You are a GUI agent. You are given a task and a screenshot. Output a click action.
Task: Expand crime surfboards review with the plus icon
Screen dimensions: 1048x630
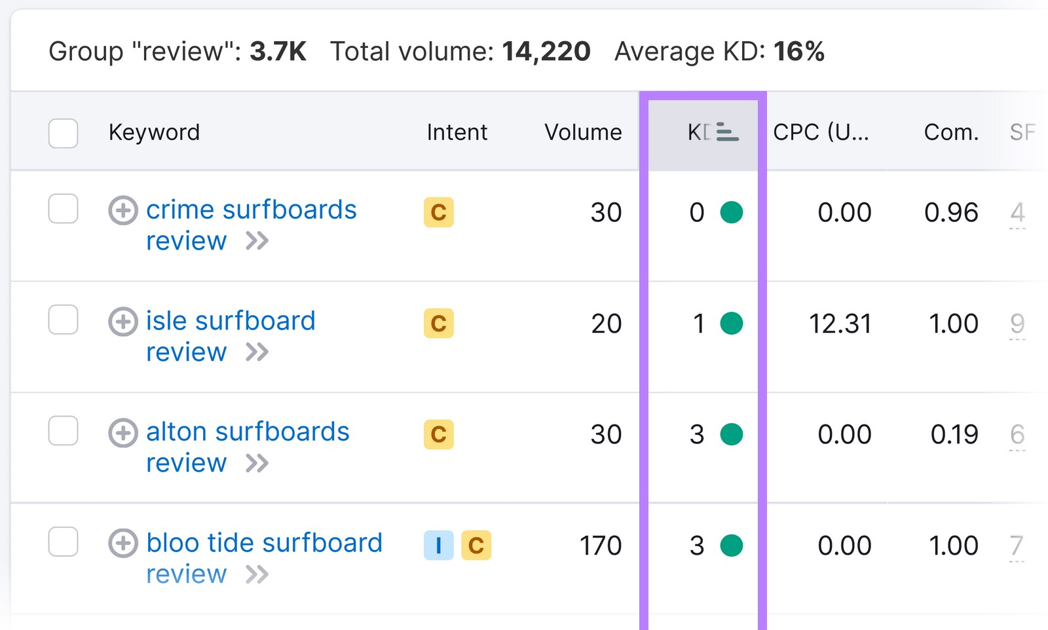click(x=122, y=211)
